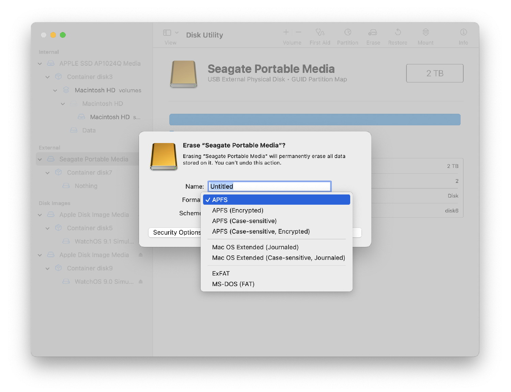511x392 pixels.
Task: Click the 2 TB capacity button
Action: 435,73
